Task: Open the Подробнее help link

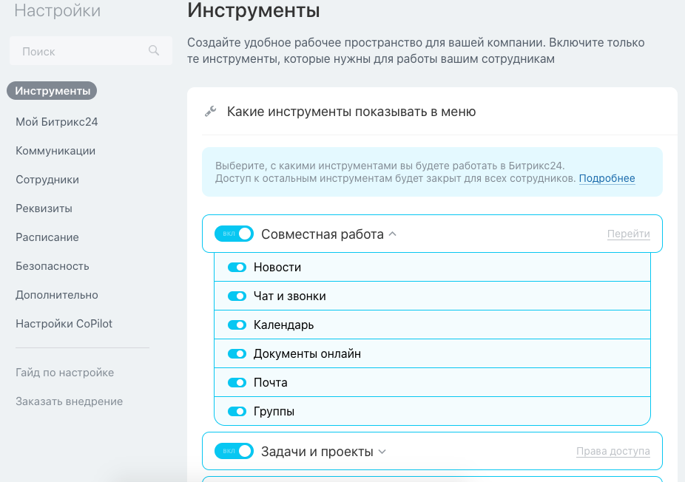Action: click(x=607, y=179)
